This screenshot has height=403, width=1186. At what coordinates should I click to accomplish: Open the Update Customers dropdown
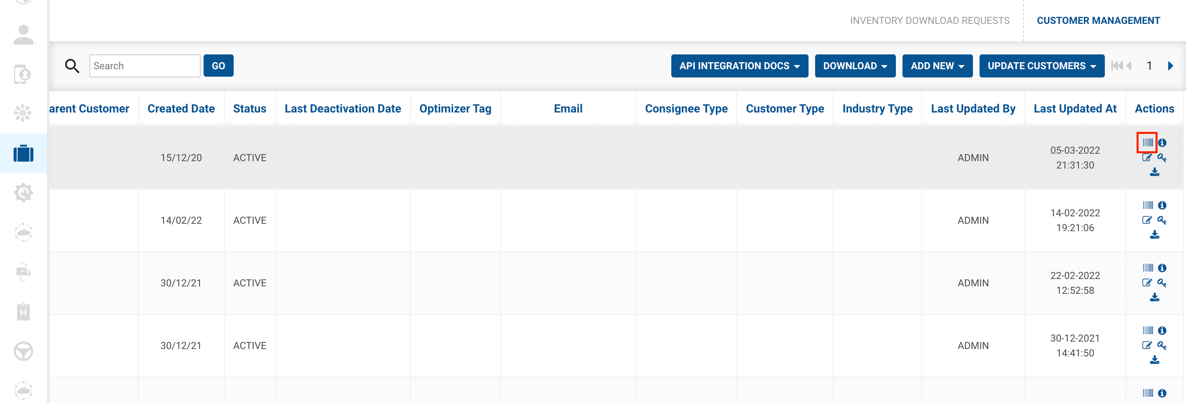1041,66
